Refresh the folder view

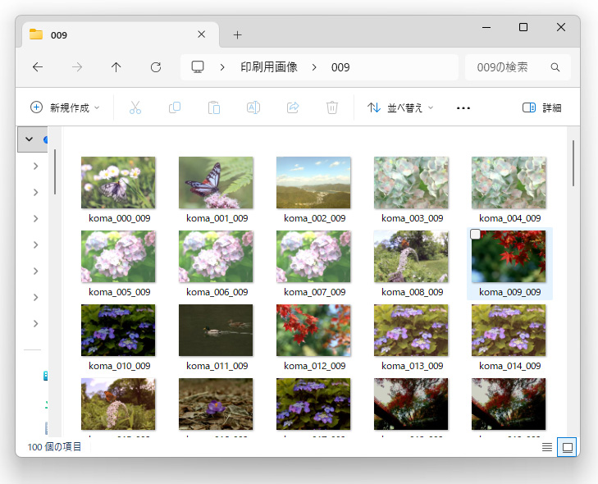click(156, 67)
